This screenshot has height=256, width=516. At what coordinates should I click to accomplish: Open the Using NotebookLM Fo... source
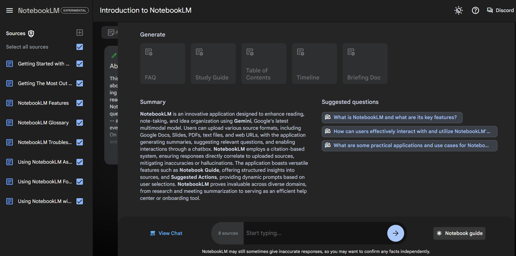[x=45, y=182]
